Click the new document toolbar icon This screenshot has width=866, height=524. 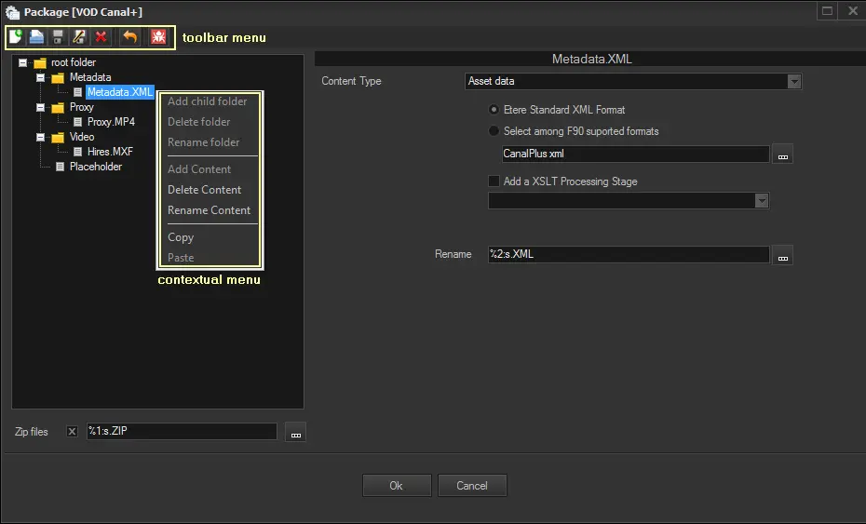[x=16, y=37]
